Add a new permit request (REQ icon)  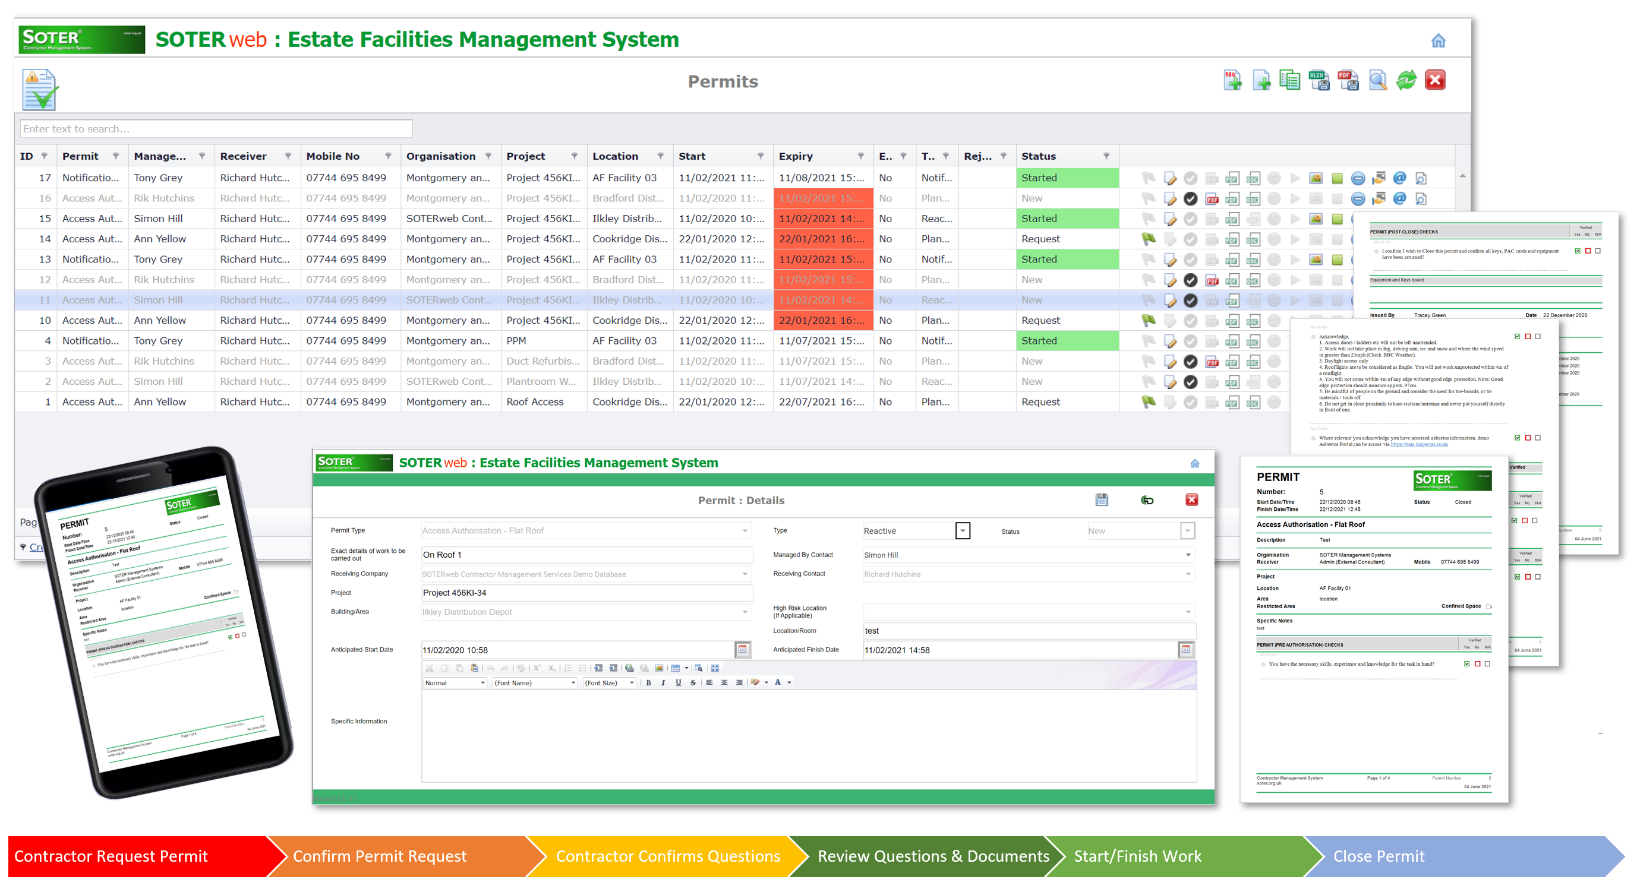(1232, 80)
